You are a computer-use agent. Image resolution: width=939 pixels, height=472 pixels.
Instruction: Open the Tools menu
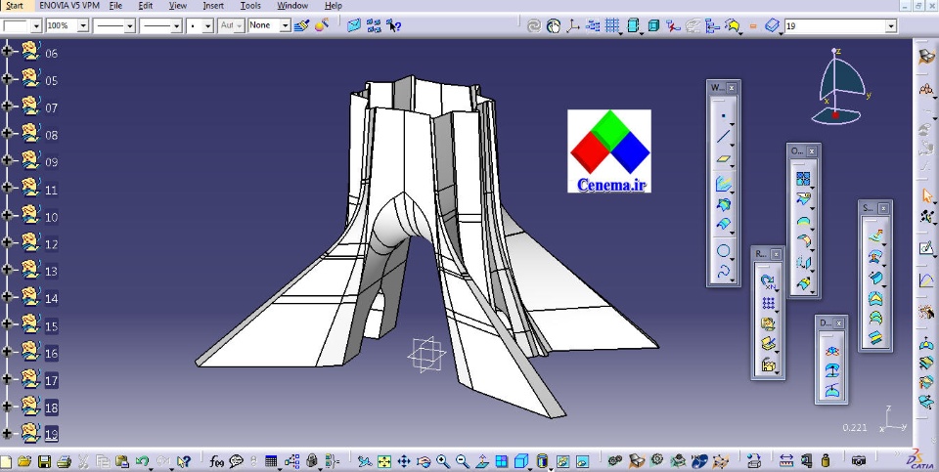click(x=250, y=6)
